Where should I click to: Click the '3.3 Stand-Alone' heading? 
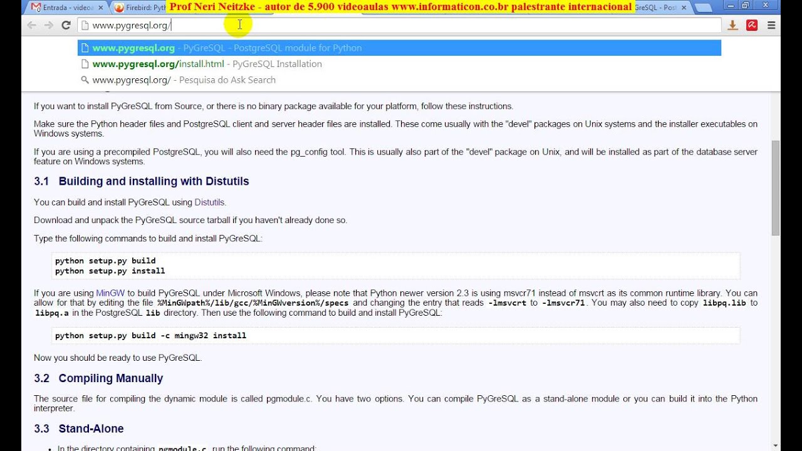click(x=79, y=428)
